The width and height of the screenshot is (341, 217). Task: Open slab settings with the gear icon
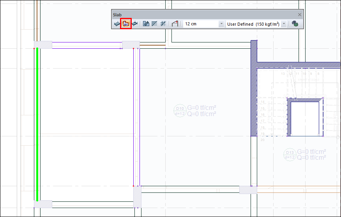pos(295,24)
